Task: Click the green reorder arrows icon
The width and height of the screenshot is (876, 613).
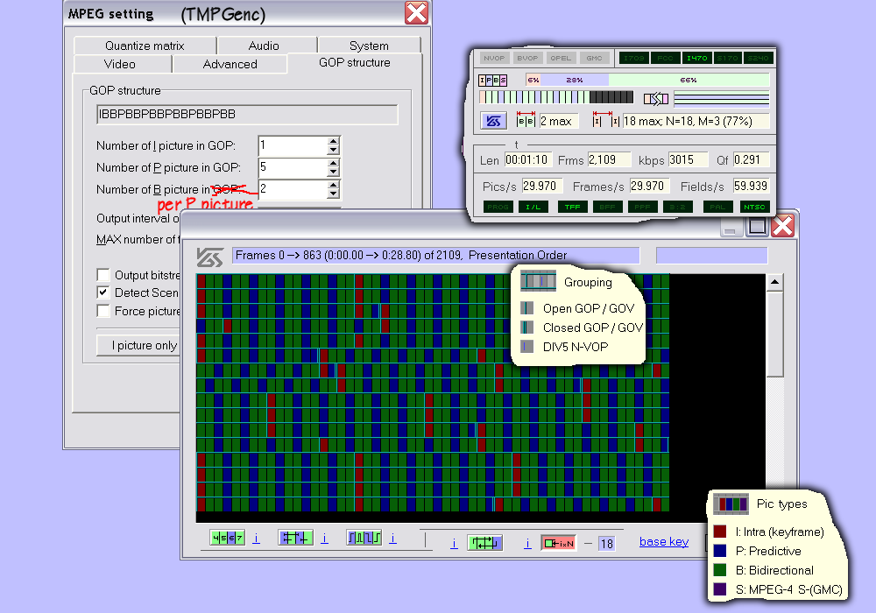Action: [x=484, y=543]
